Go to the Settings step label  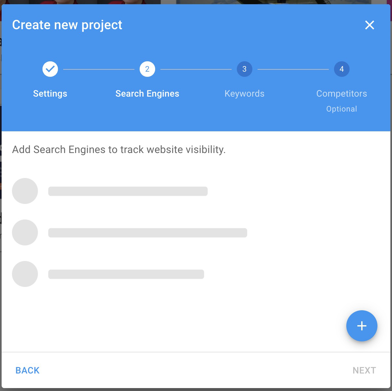pos(50,93)
